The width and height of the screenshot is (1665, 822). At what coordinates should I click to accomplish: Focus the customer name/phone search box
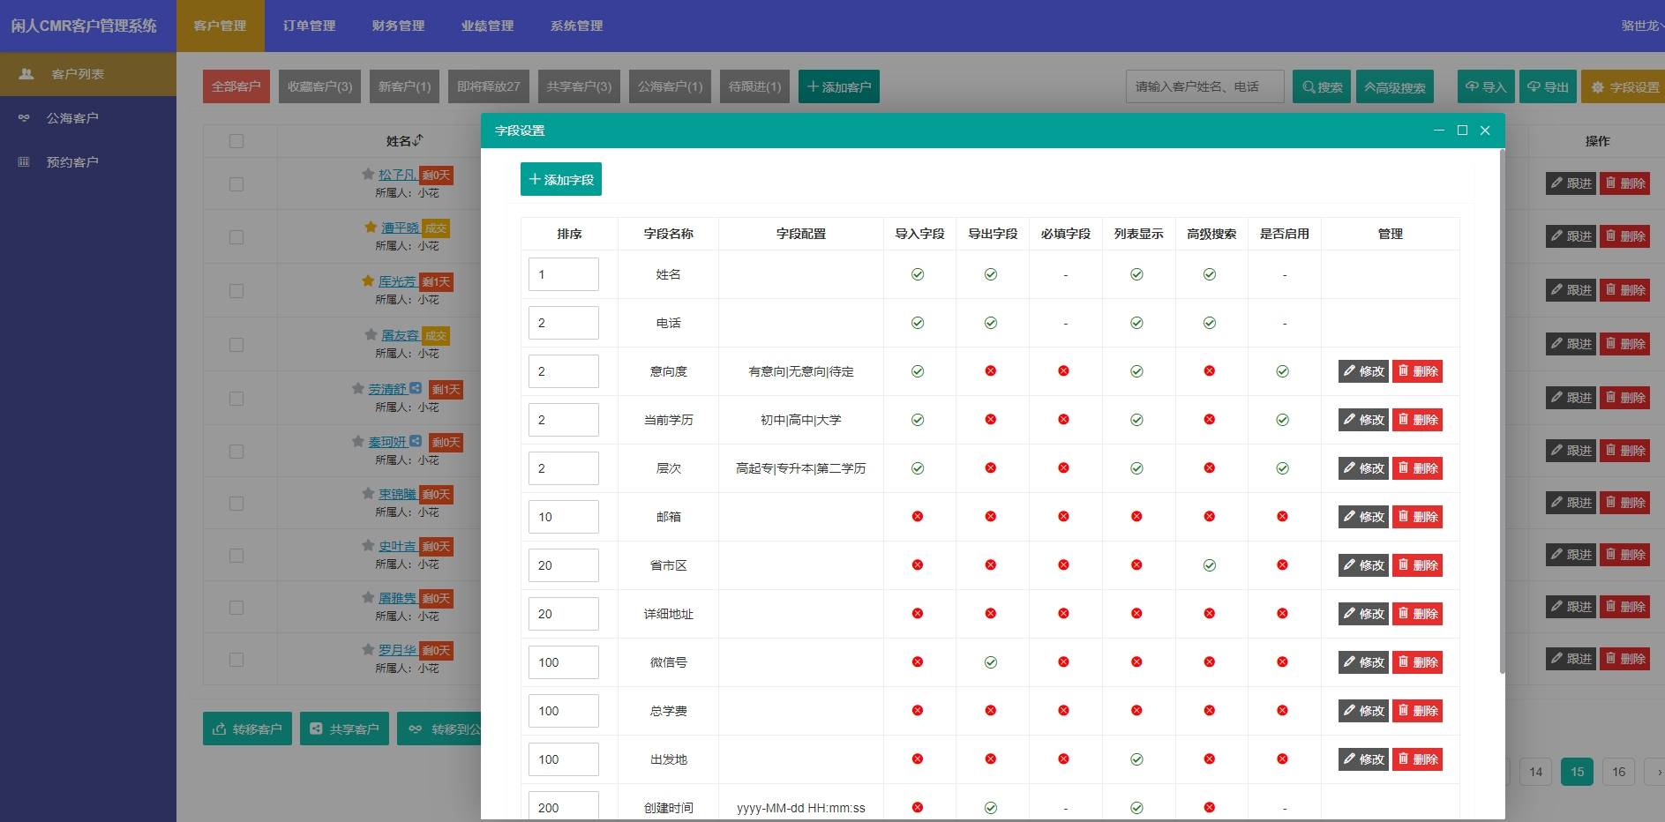(x=1204, y=86)
